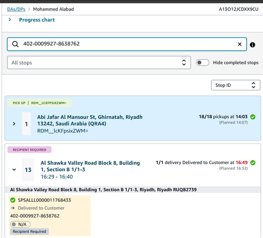Open the All stops filter dropdown
The height and width of the screenshot is (238, 263).
pos(99,63)
